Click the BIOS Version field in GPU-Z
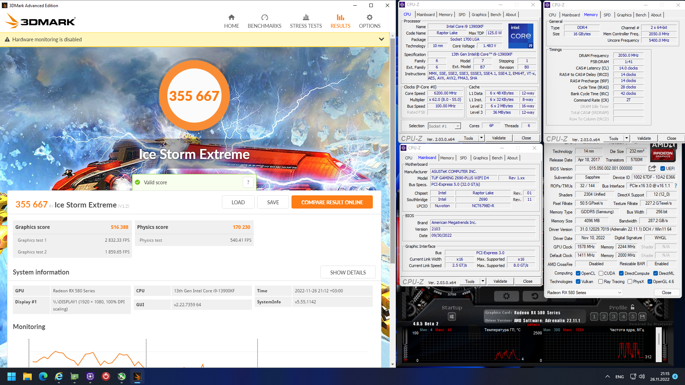Viewport: 685px width, 385px height. click(611, 168)
